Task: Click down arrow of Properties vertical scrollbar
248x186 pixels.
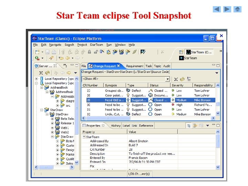Action: [x=218, y=167]
